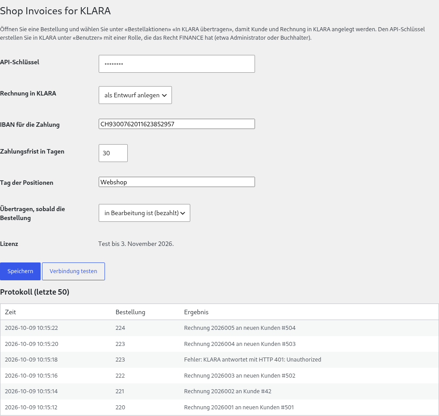Screen dimensions: 439x416
Task: Click the Speichern button
Action: [20, 271]
